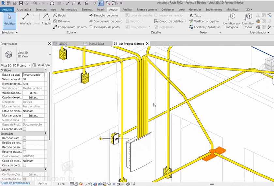The height and width of the screenshot is (186, 274).
Task: Click the Escala da vista field
Action: [33, 75]
